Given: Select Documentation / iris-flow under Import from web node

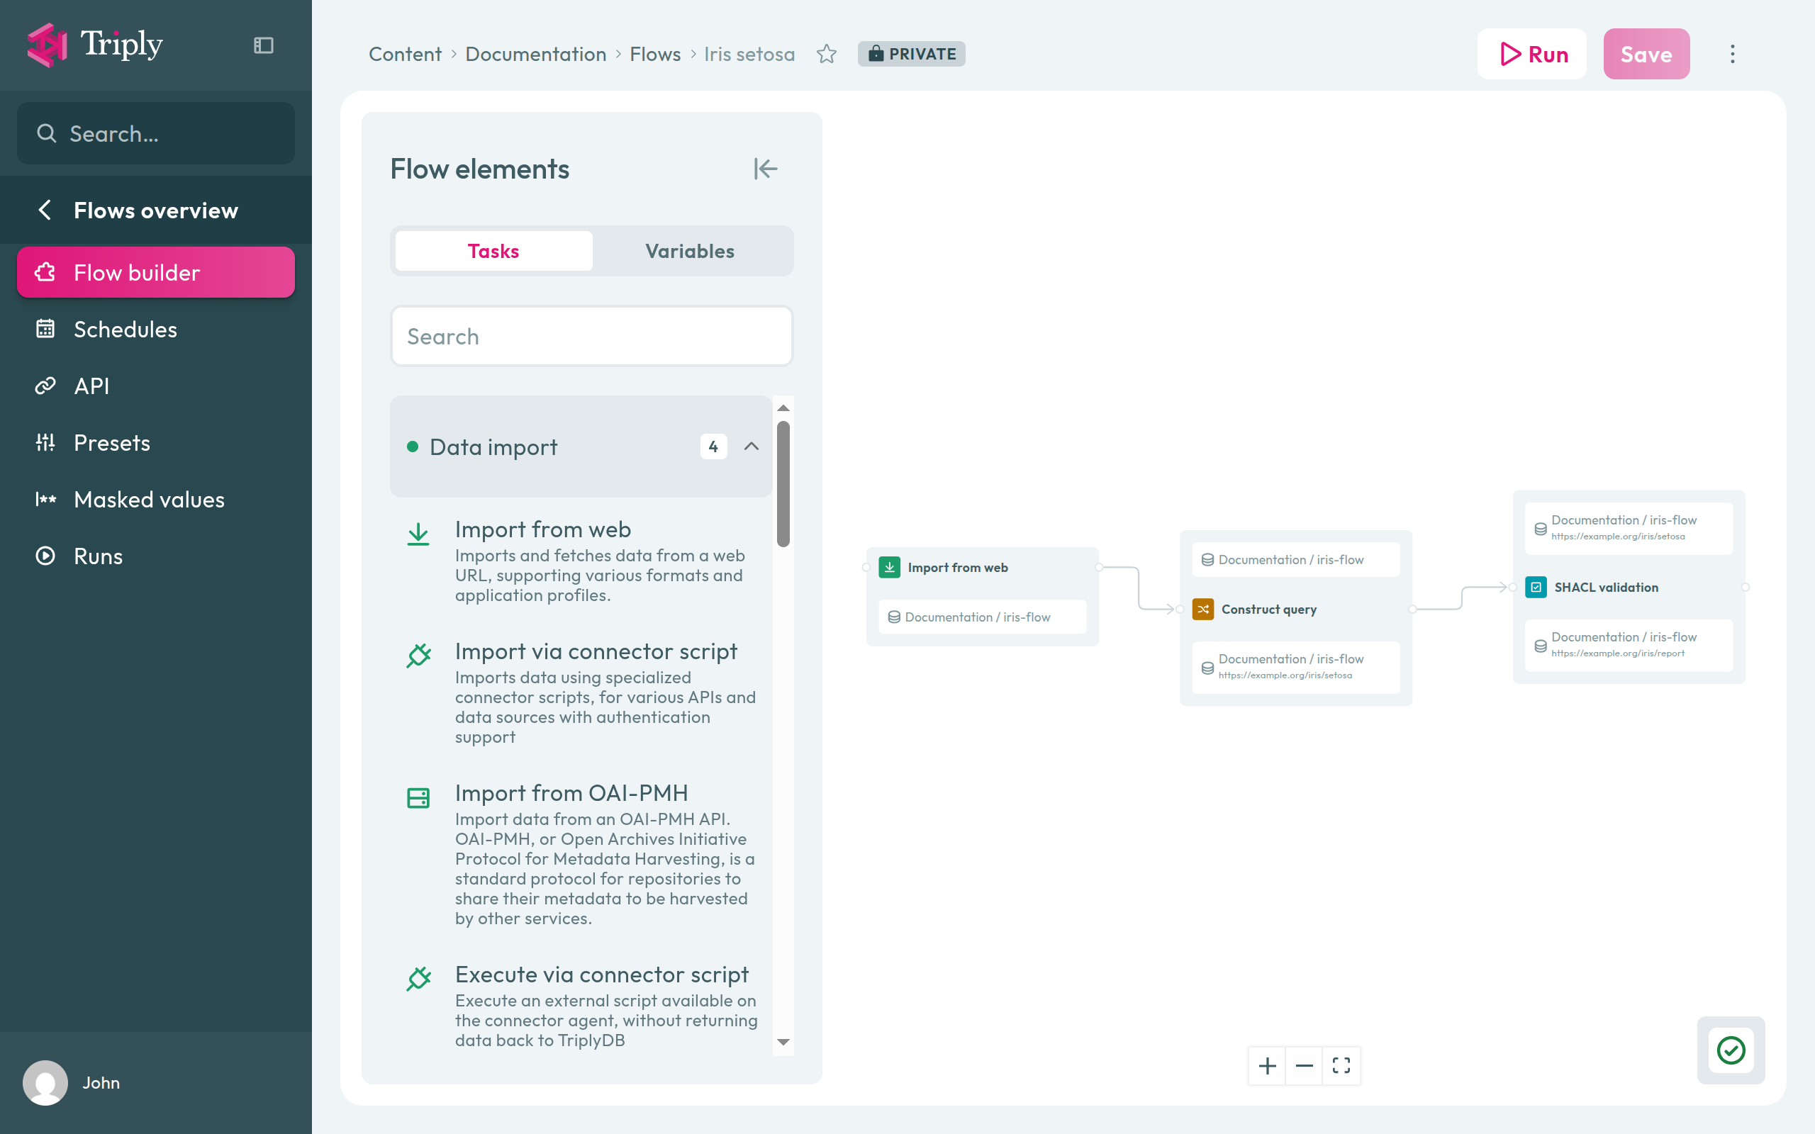Looking at the screenshot, I should (983, 617).
